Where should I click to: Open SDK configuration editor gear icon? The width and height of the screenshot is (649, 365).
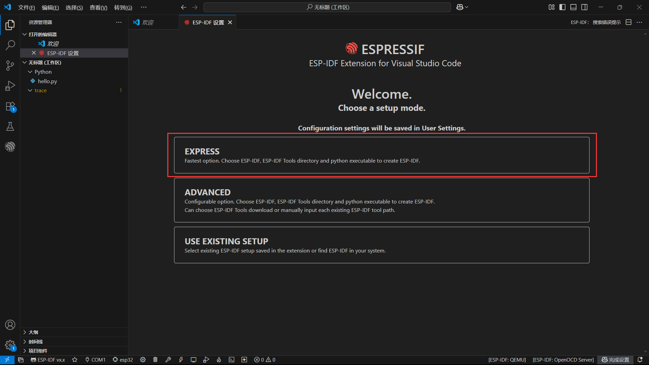pyautogui.click(x=143, y=360)
